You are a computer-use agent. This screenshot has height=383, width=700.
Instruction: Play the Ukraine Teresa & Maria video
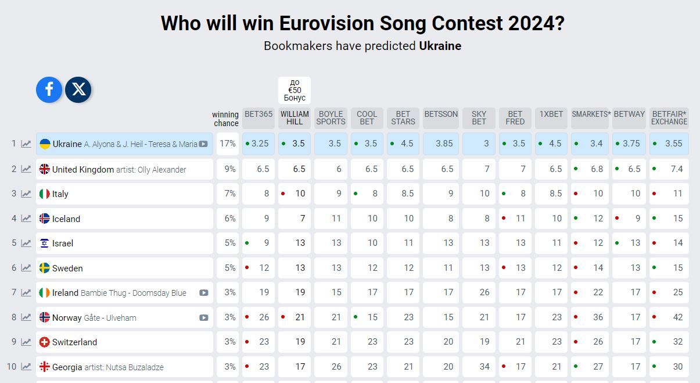pyautogui.click(x=203, y=144)
